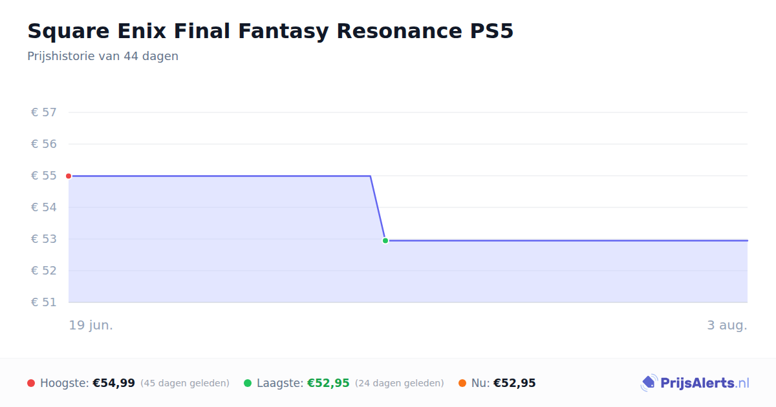Click the Nu current price value

coord(515,383)
